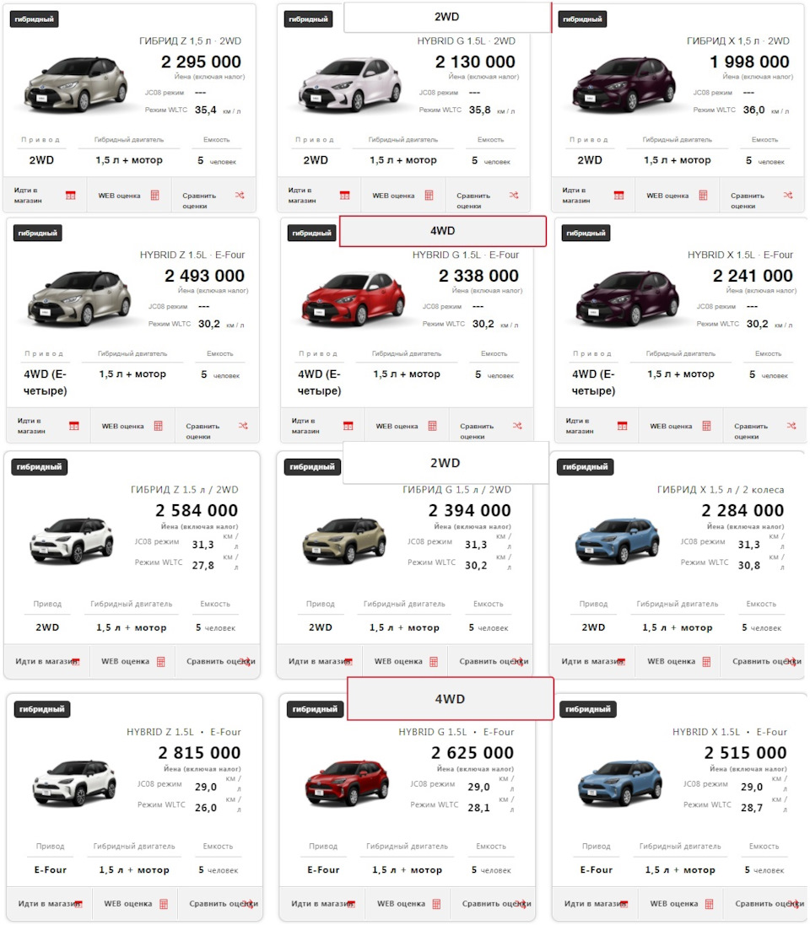The width and height of the screenshot is (810, 925).
Task: Select the compare arrows icon on the 1 998 000 card
Action: click(x=787, y=195)
